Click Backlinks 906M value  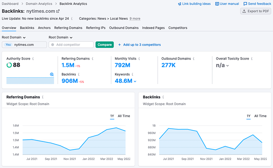coord(70,81)
